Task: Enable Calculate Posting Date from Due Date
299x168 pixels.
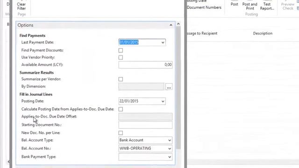Action: (121, 109)
